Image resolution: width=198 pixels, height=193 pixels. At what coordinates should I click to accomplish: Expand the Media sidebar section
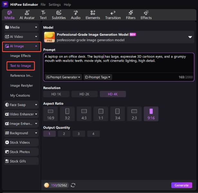click(21, 27)
